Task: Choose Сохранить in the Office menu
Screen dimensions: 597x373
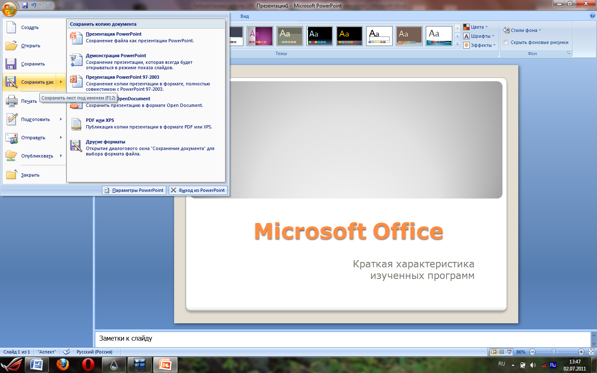Action: (34, 64)
